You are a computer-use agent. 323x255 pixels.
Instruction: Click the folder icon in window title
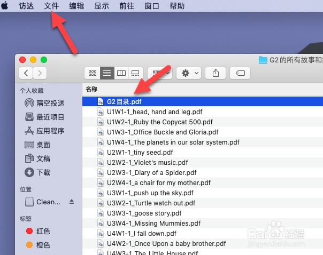click(x=263, y=60)
